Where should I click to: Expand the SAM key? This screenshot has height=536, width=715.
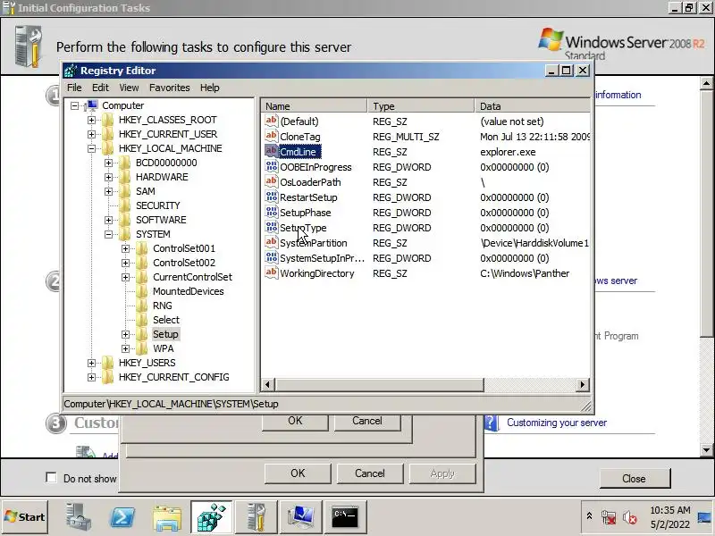[108, 191]
